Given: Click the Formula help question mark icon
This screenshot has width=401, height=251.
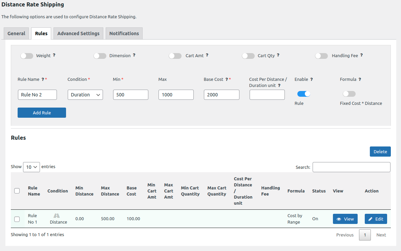Looking at the screenshot, I should [x=360, y=79].
